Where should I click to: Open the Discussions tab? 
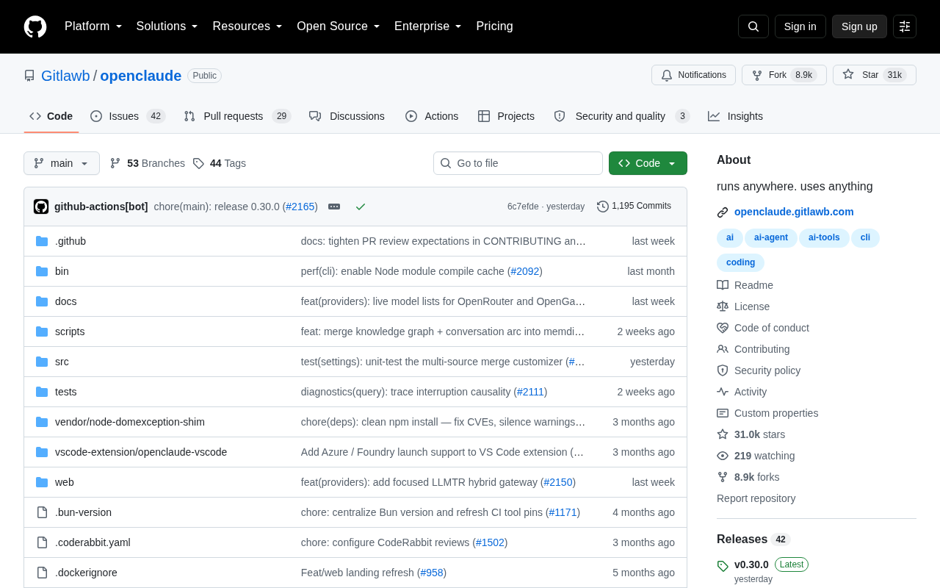pyautogui.click(x=347, y=116)
